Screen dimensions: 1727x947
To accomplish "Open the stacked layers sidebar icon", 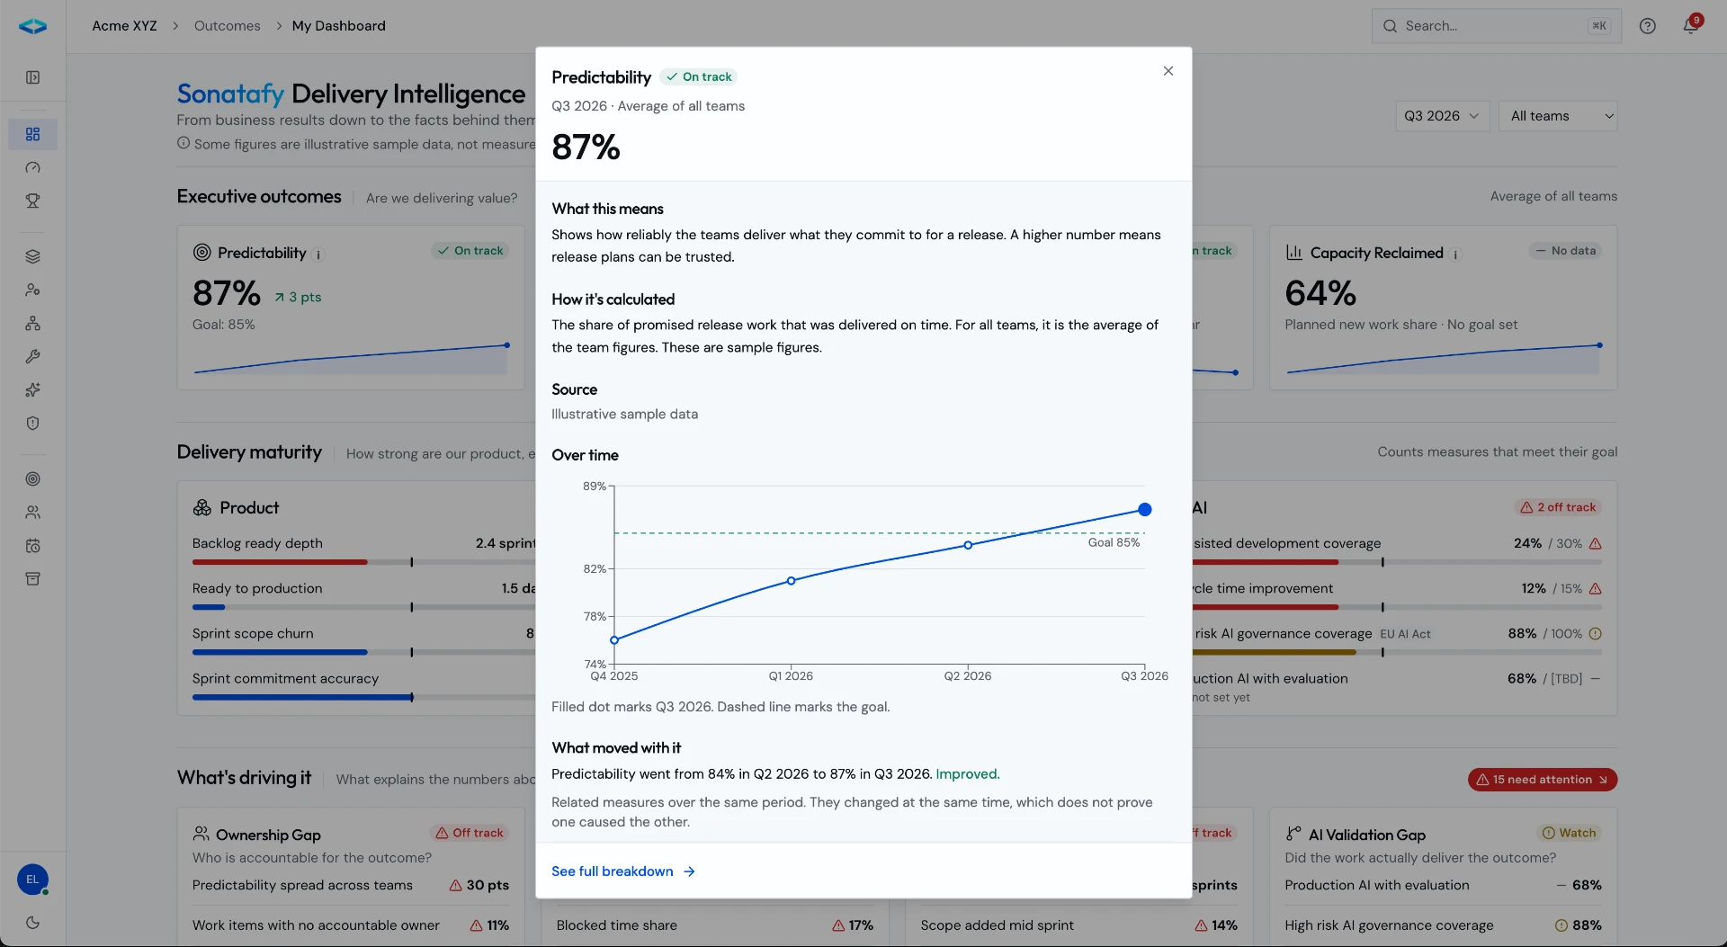I will (32, 256).
